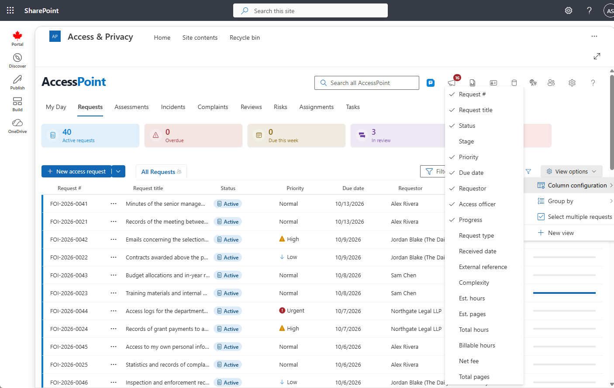Focus the Search this site box

coord(310,10)
